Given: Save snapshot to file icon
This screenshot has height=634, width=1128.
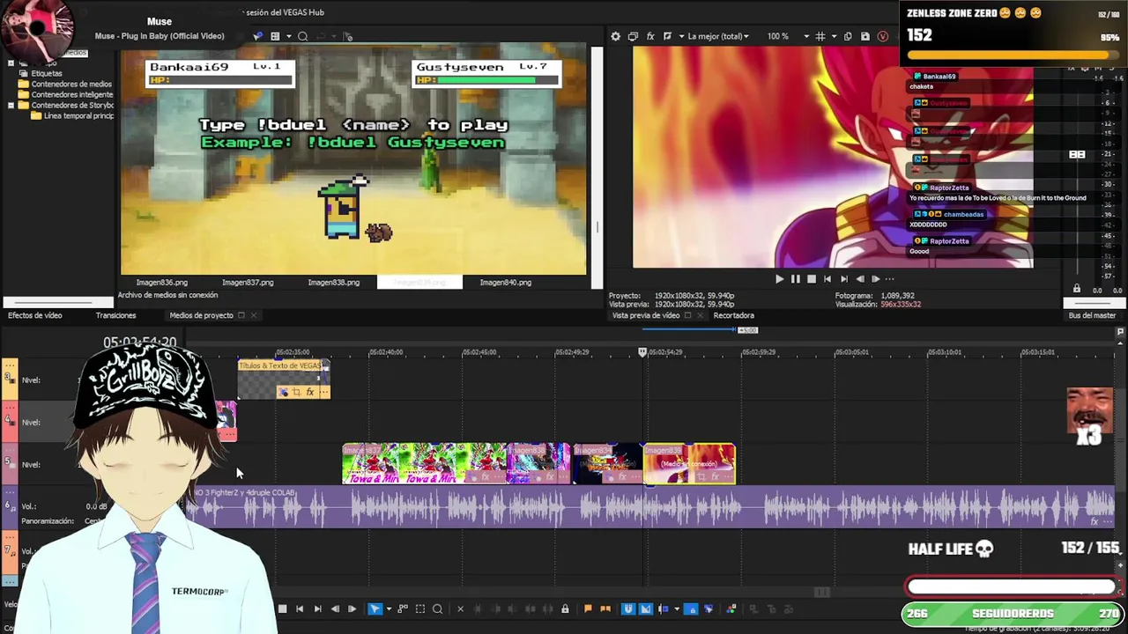Looking at the screenshot, I should click(x=865, y=36).
